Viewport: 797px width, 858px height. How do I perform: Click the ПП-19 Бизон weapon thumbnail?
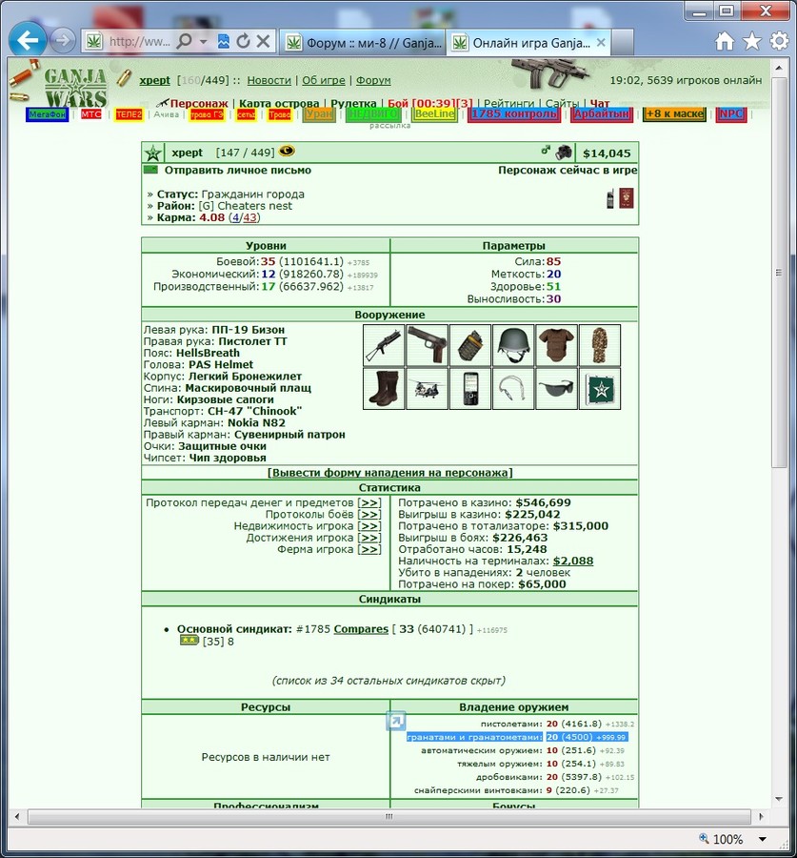384,345
